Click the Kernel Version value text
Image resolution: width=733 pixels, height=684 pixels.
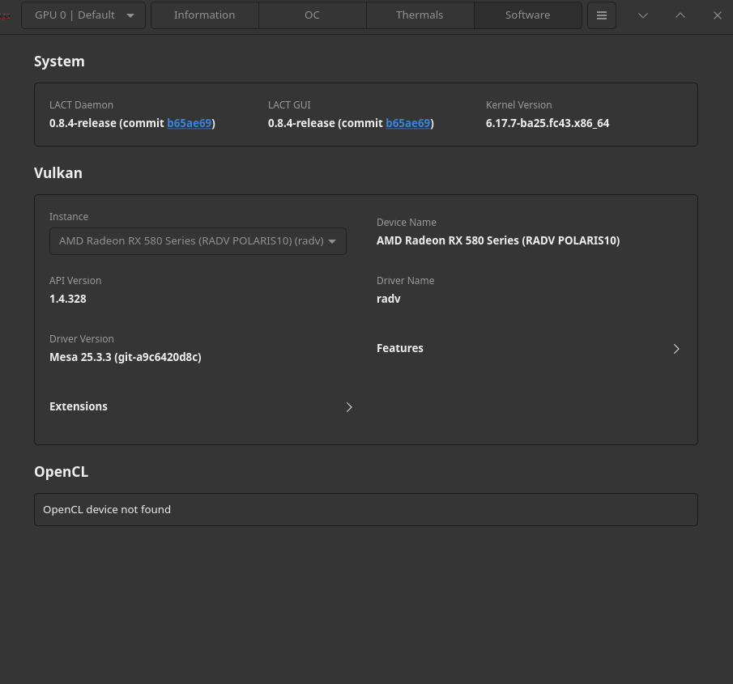(547, 124)
